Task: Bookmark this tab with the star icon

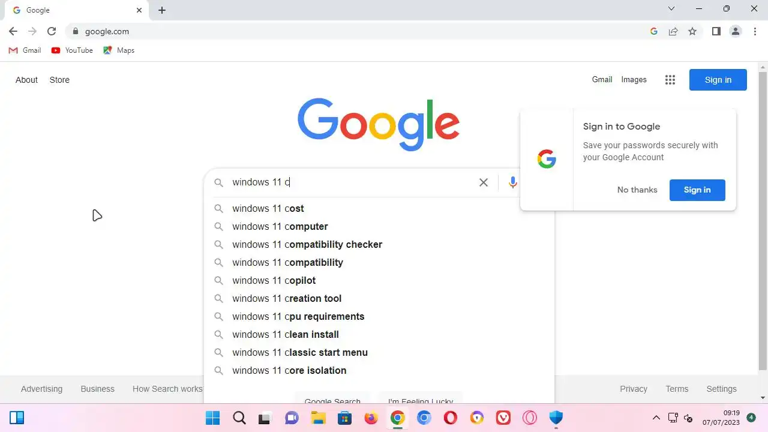Action: (692, 31)
